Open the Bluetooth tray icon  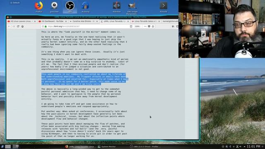click(x=230, y=147)
